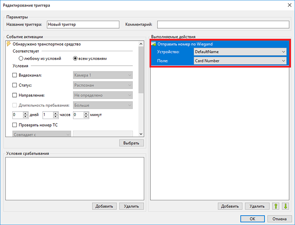Tick the Статус condition checkbox
The height and width of the screenshot is (225, 295).
tap(15, 85)
